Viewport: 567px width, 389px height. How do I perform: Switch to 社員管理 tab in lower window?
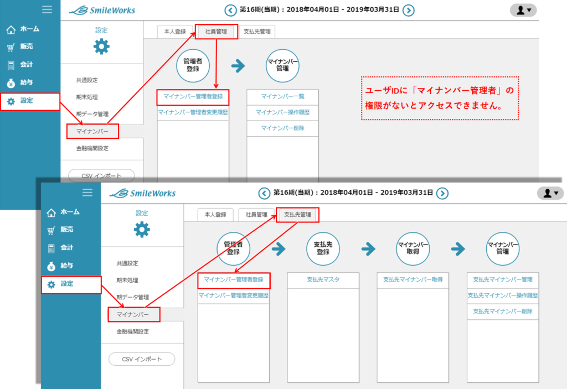(x=256, y=215)
